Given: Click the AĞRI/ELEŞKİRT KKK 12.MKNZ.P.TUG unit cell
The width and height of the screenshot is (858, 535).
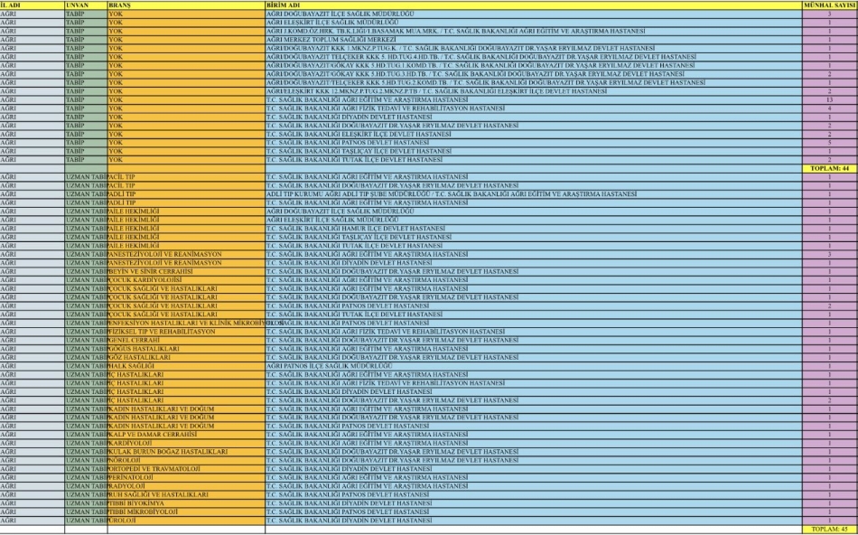Looking at the screenshot, I should click(x=534, y=91).
